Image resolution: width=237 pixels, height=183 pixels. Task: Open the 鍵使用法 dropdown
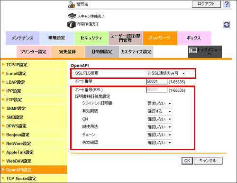(x=159, y=127)
